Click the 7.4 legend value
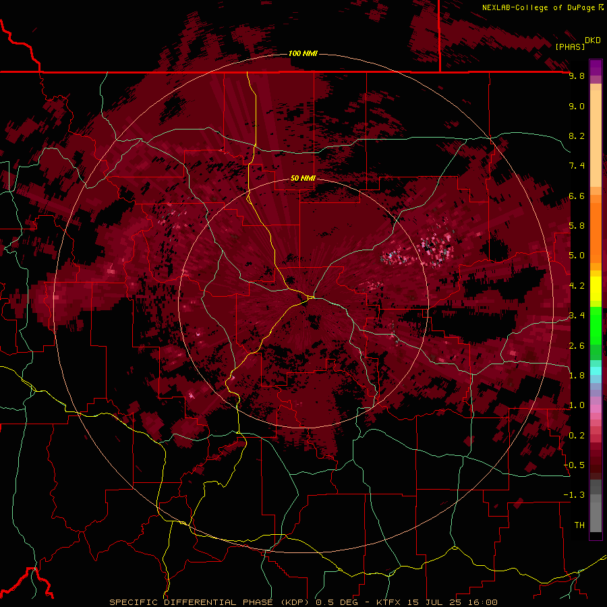Screen dimensions: 607x607 tap(577, 166)
